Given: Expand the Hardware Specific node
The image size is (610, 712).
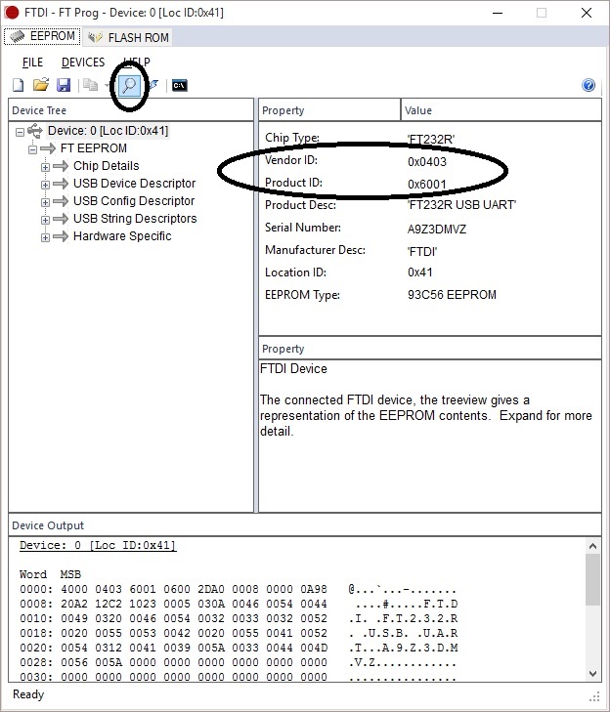Looking at the screenshot, I should click(x=45, y=237).
